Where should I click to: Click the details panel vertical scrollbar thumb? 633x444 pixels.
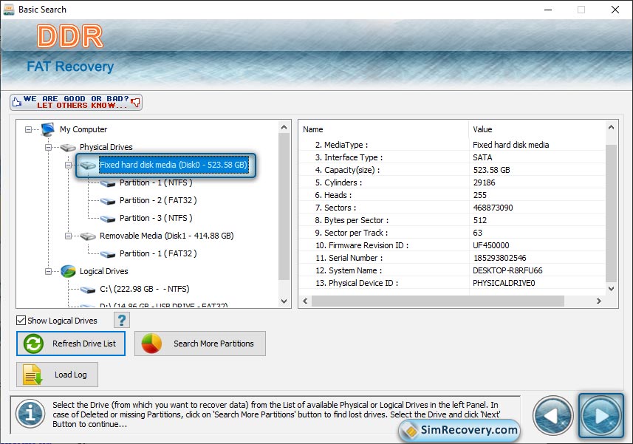[611, 213]
